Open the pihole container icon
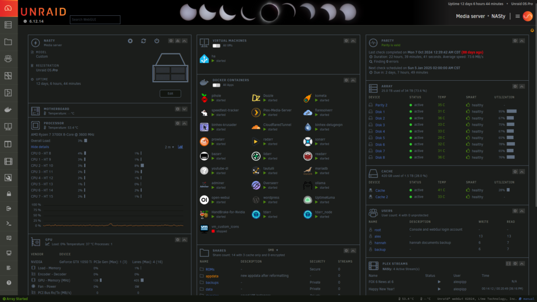 click(204, 98)
